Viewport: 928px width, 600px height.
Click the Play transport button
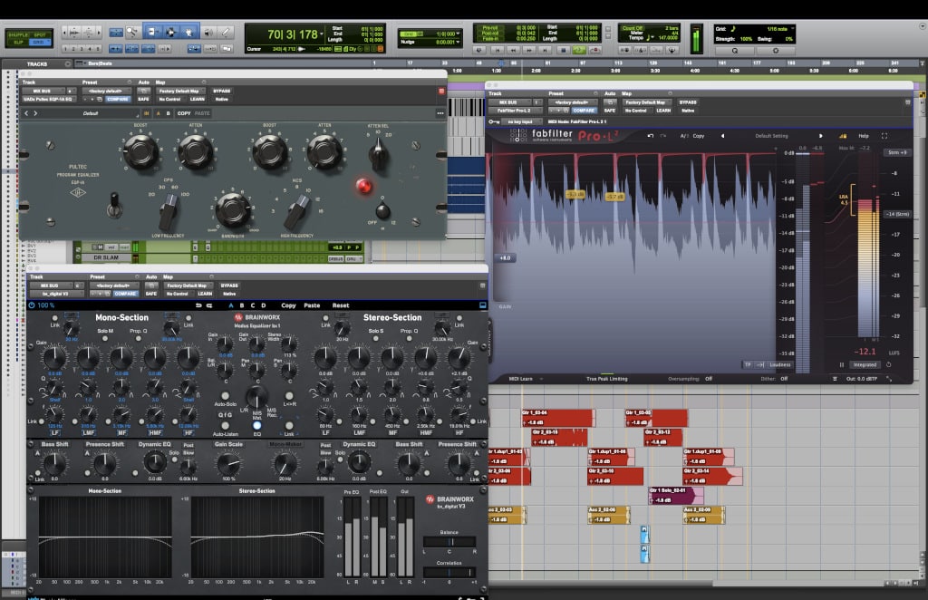[x=579, y=51]
